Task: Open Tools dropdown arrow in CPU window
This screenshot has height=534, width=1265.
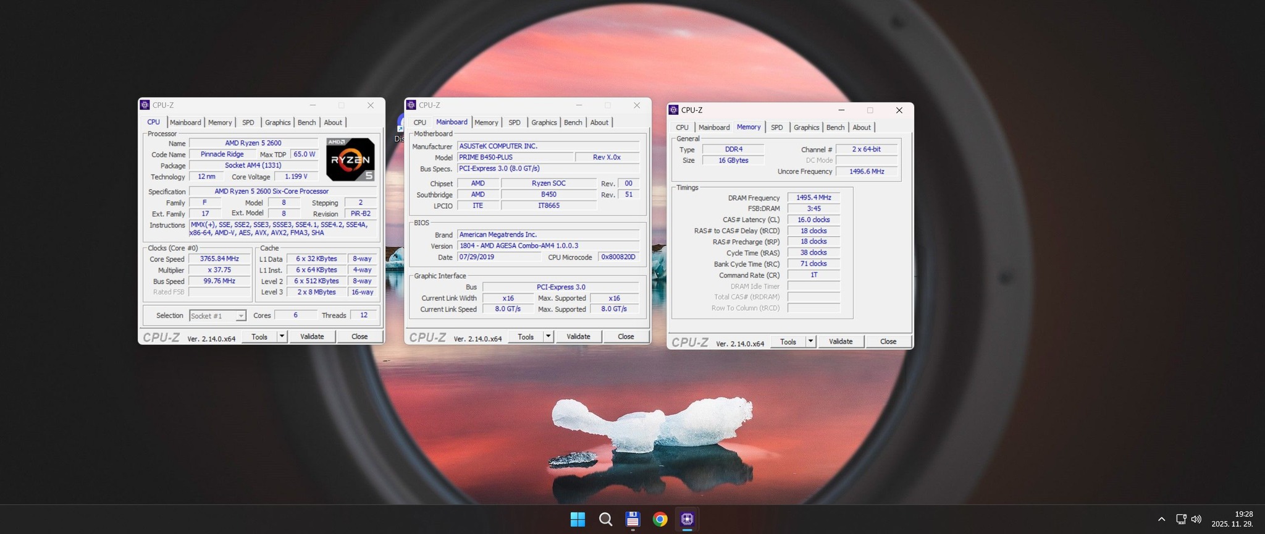Action: click(x=282, y=336)
